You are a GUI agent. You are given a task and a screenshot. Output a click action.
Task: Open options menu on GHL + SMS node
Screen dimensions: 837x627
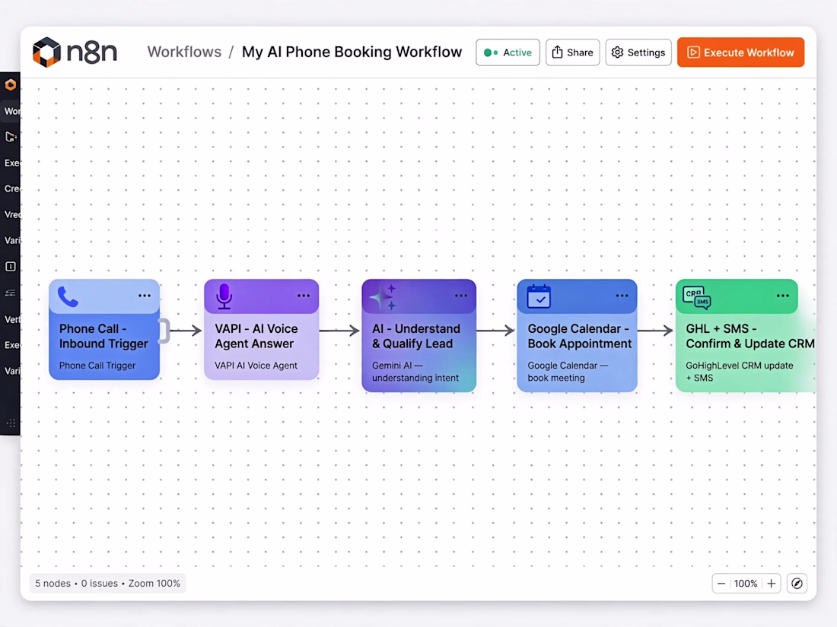point(782,296)
